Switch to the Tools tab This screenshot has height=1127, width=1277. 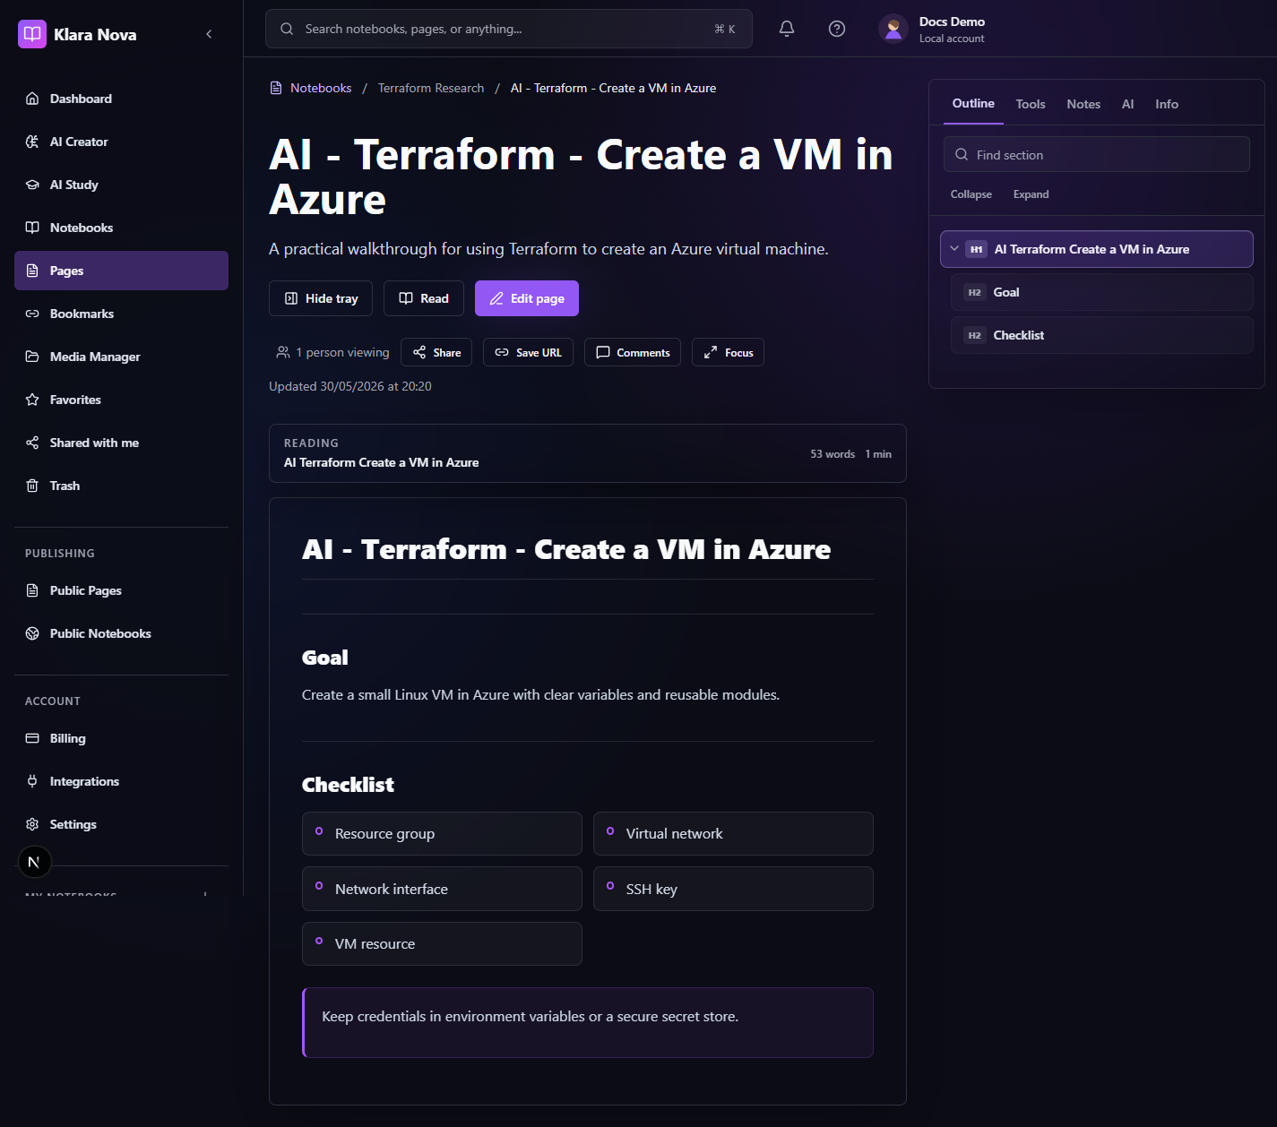point(1031,104)
